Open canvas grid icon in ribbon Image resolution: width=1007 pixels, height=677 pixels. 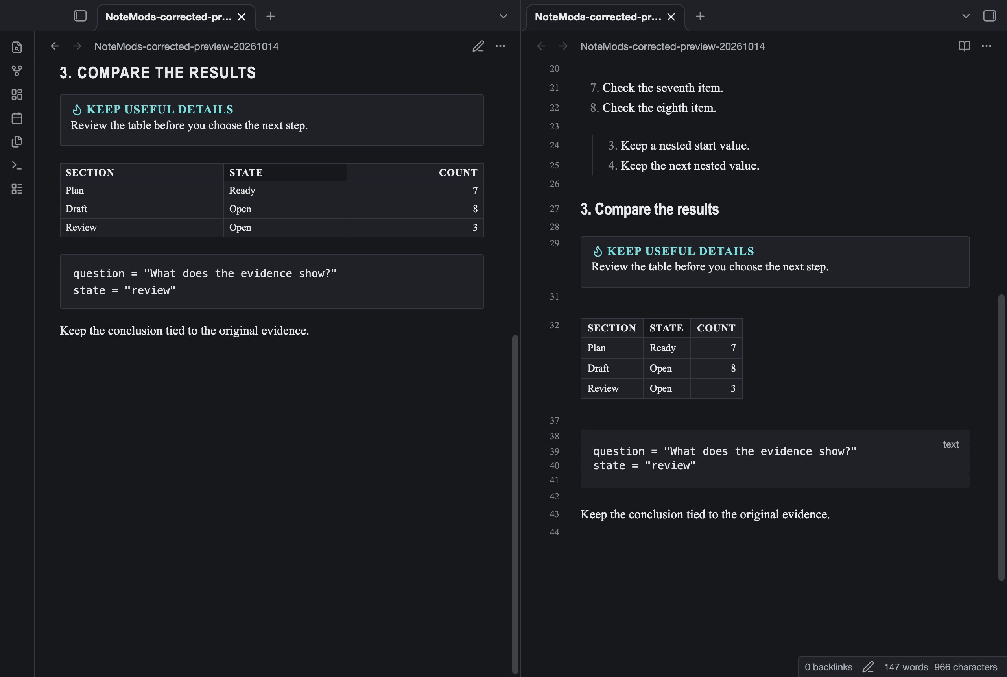[17, 94]
